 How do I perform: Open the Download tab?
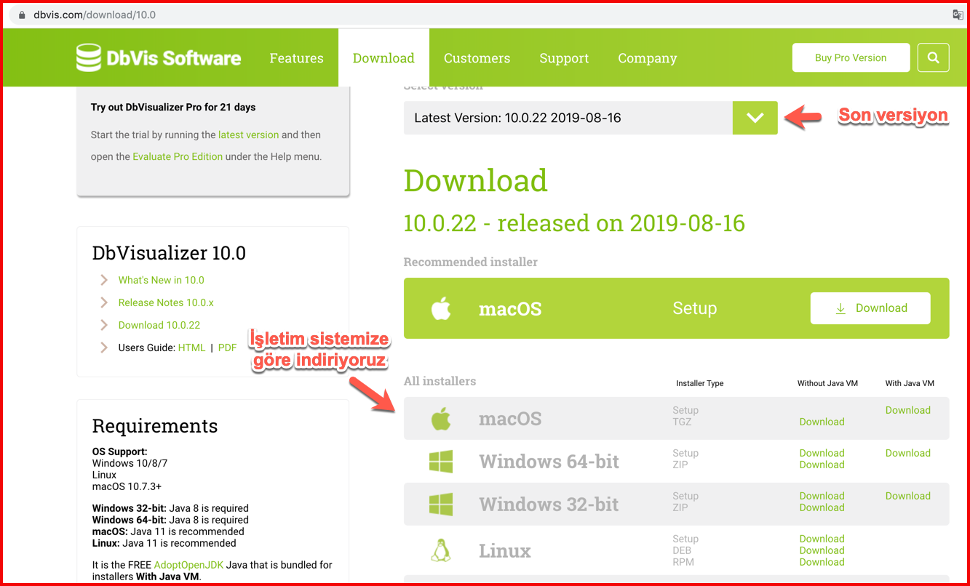[383, 58]
